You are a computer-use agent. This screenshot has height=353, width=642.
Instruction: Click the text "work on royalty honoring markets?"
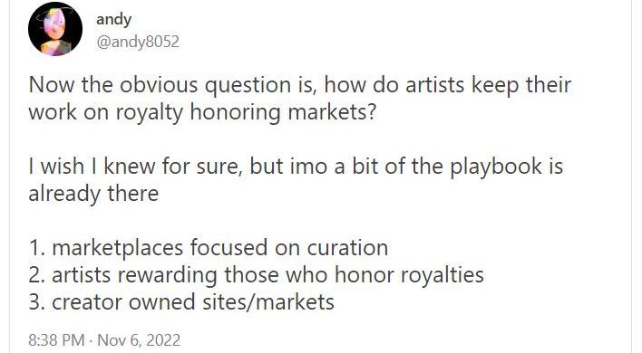202,112
